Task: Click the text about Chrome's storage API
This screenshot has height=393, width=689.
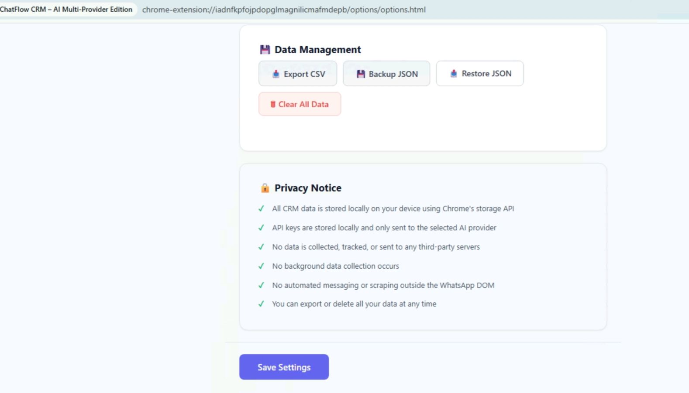Action: click(393, 208)
